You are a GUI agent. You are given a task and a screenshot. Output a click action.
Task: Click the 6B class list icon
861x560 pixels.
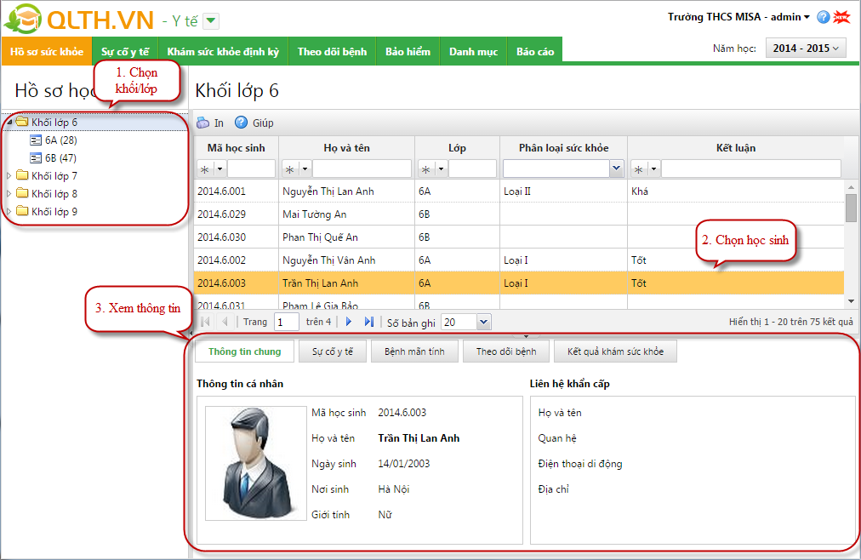(x=36, y=158)
